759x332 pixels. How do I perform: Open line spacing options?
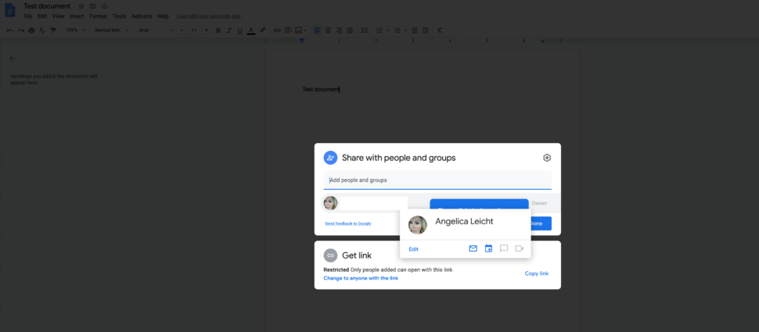click(x=365, y=30)
